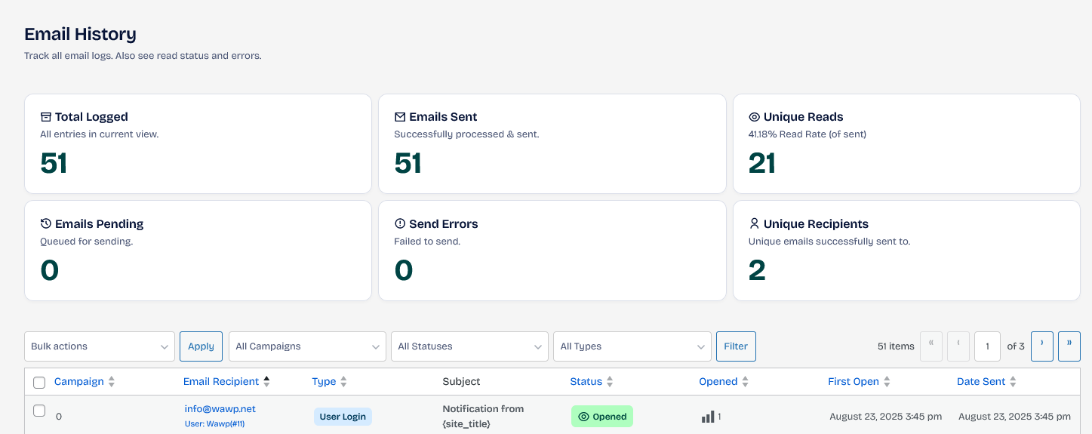Open the Bulk actions dropdown
This screenshot has height=434, width=1092.
(x=100, y=346)
